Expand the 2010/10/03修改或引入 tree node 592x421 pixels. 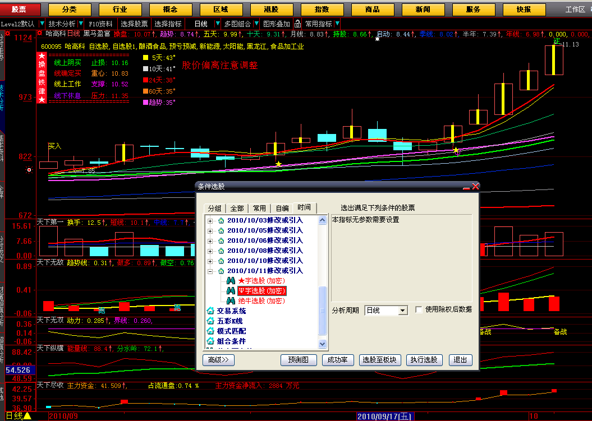click(210, 221)
